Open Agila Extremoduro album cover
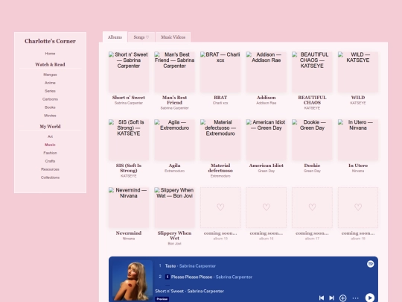The height and width of the screenshot is (302, 402). (174, 139)
